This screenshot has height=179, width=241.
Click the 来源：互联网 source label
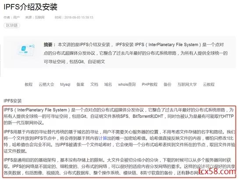tap(35, 18)
